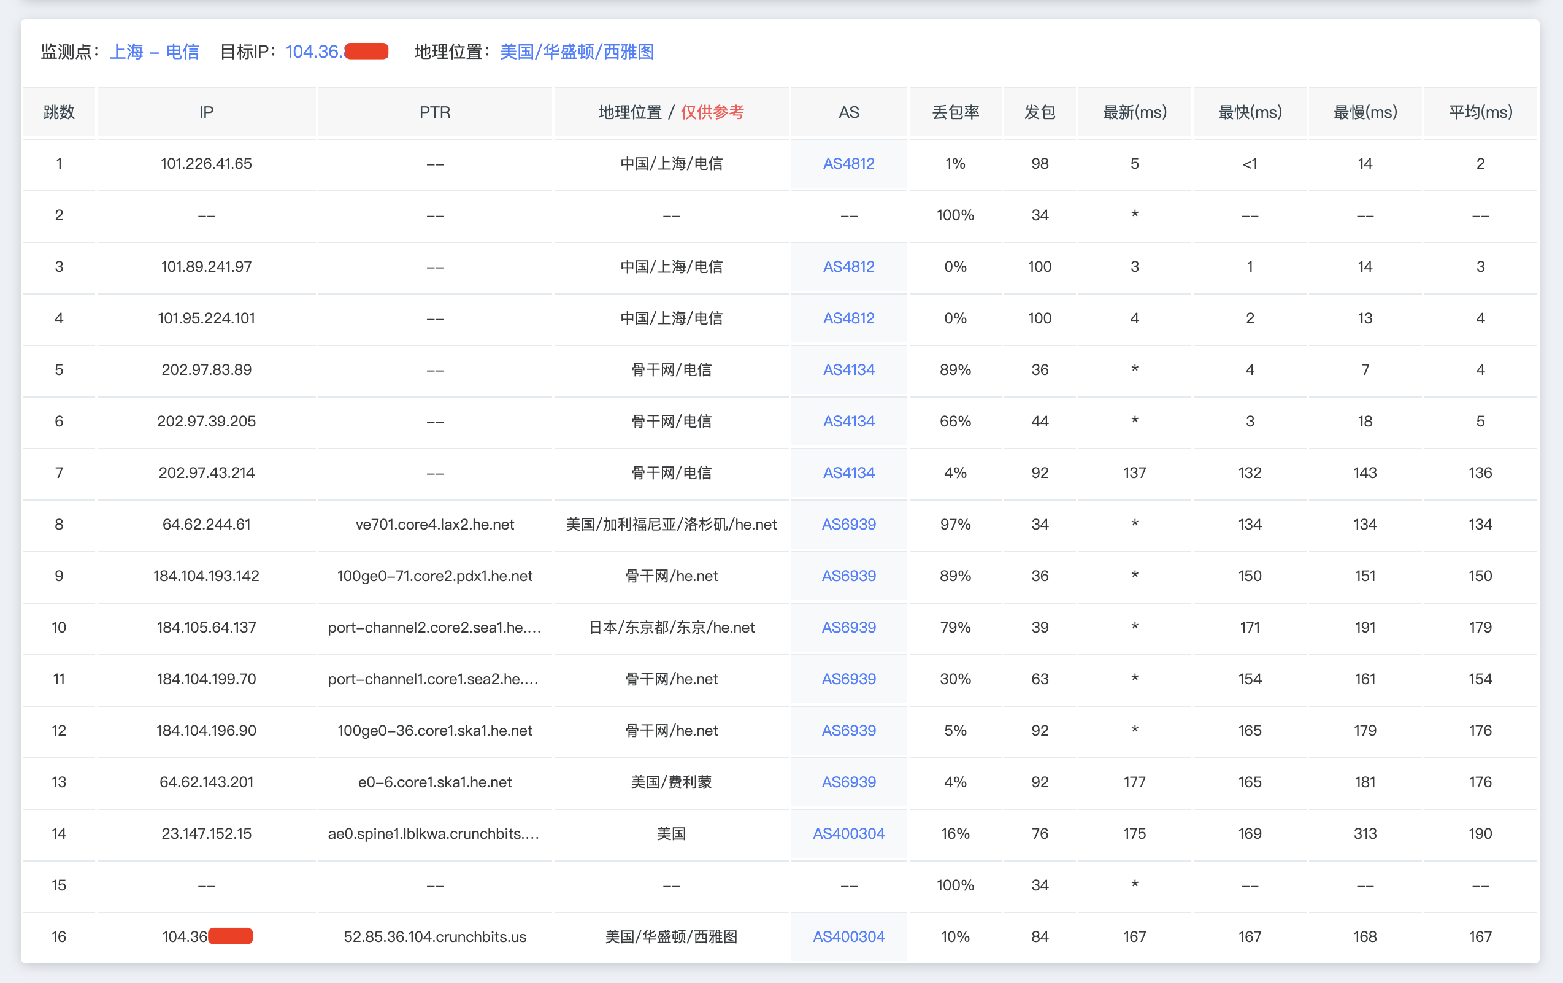Click truncated PTR ae0.spine1.lblkwa.crunchbits
The width and height of the screenshot is (1563, 983).
coord(434,834)
